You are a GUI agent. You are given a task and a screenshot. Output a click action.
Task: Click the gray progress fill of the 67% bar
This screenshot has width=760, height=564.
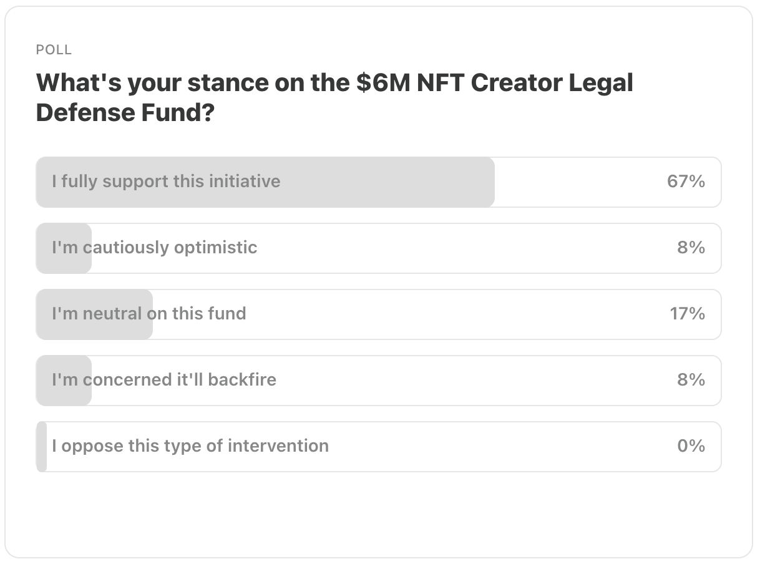point(265,182)
